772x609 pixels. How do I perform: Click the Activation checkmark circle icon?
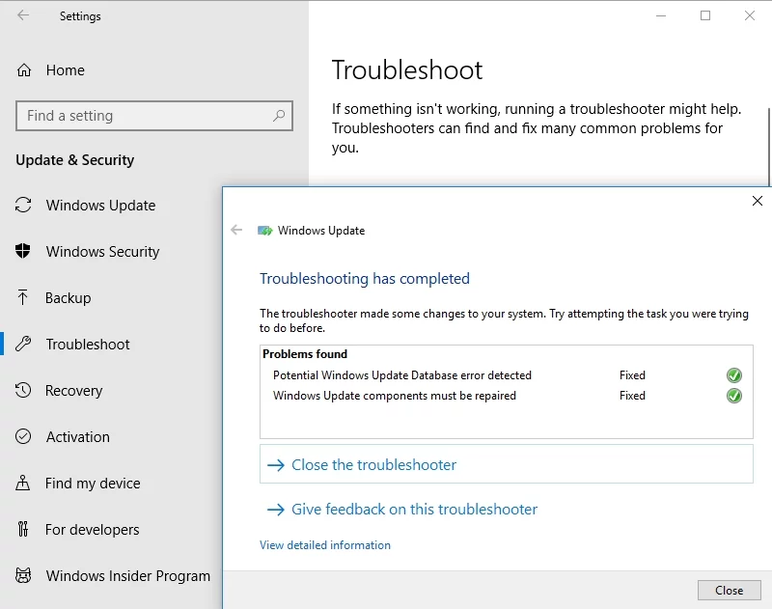coord(24,437)
